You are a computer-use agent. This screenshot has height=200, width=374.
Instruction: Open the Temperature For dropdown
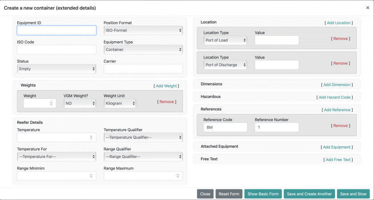coord(57,157)
